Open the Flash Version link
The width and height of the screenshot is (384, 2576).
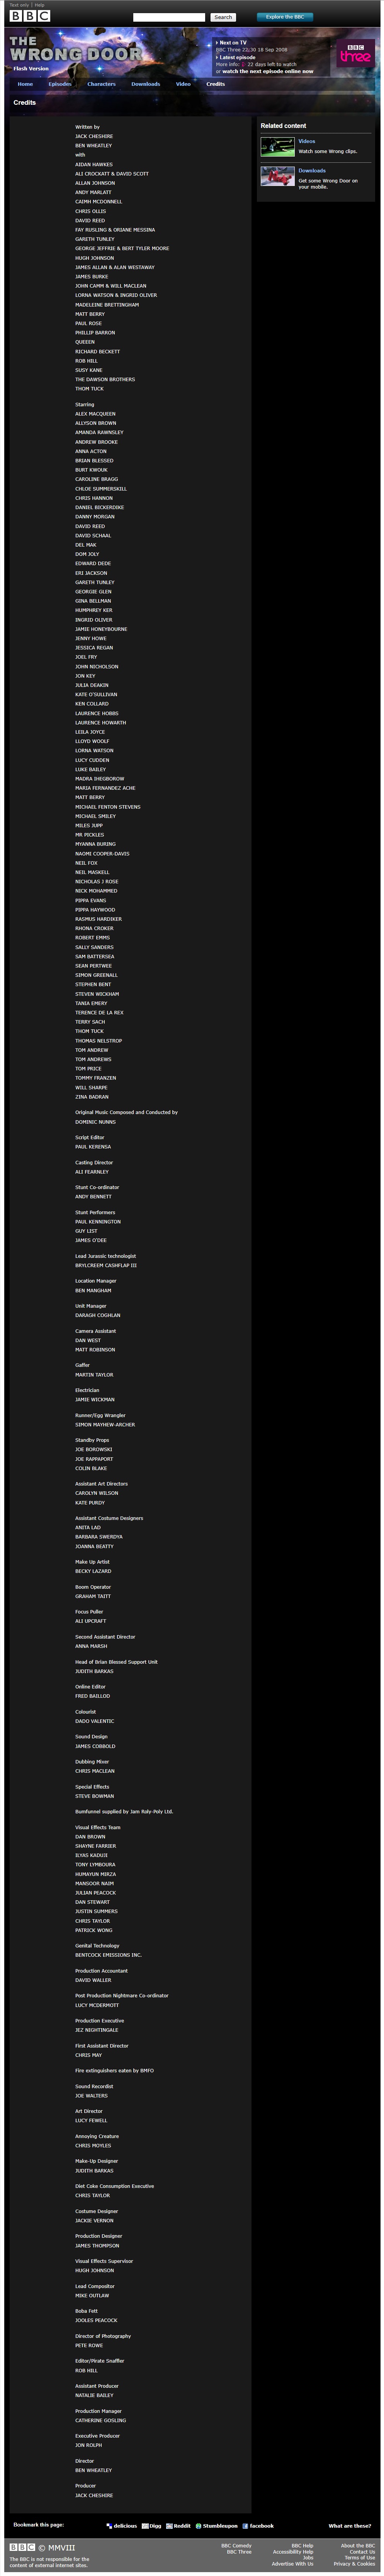pyautogui.click(x=31, y=69)
